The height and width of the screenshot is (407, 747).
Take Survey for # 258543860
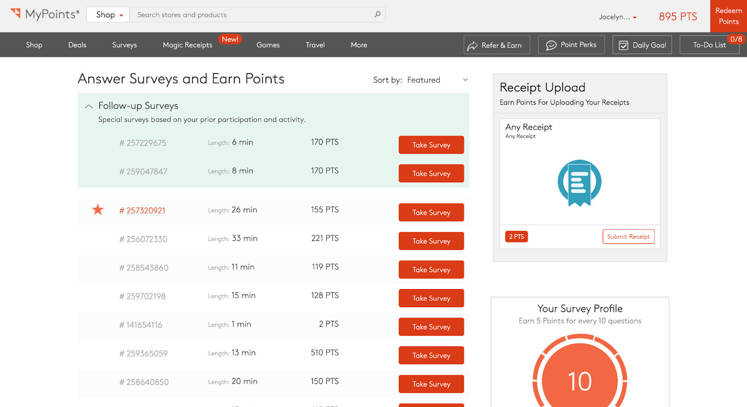point(431,269)
